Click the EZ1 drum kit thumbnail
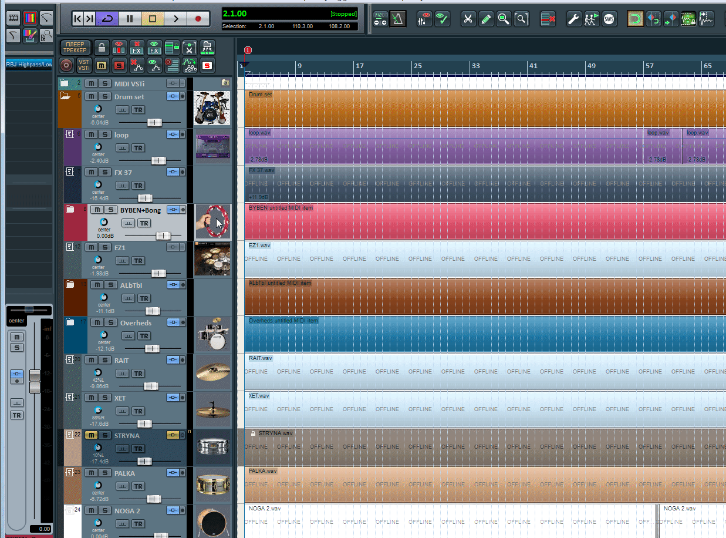 212,259
